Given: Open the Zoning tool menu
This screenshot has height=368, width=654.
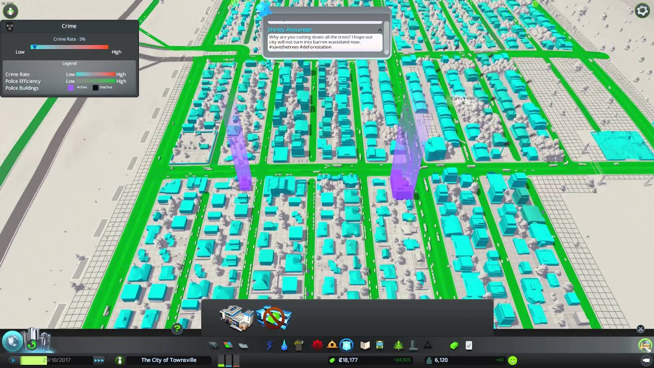Looking at the screenshot, I should pyautogui.click(x=228, y=346).
